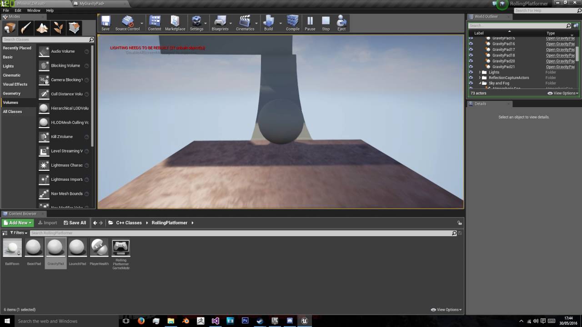
Task: Open the Window menu
Action: click(34, 10)
